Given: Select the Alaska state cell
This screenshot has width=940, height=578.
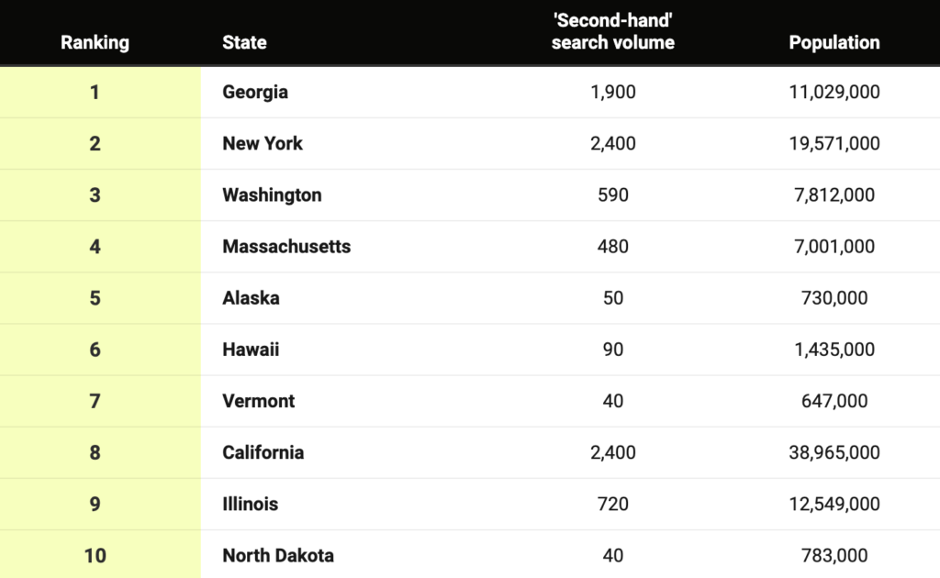Looking at the screenshot, I should click(252, 297).
